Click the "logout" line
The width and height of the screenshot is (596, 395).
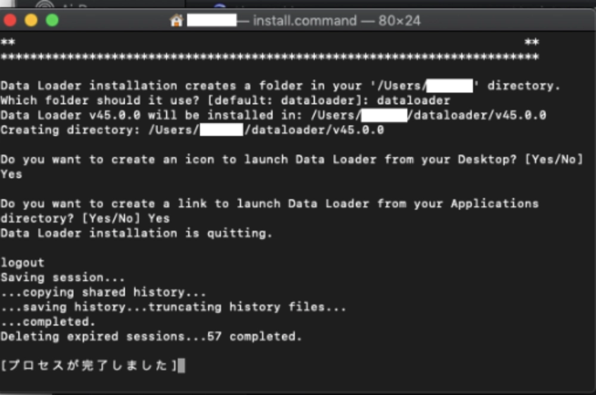(23, 263)
